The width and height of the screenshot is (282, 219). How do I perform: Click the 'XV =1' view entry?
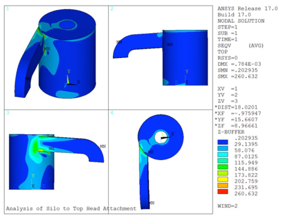click(228, 89)
